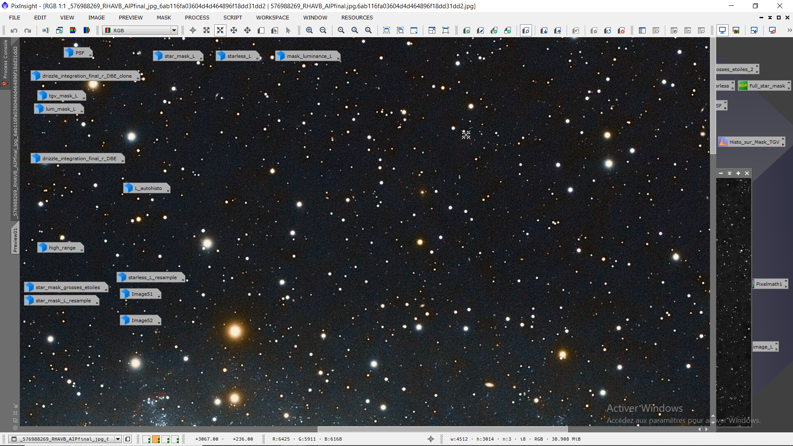Open the SCRIPT menu
The width and height of the screenshot is (793, 446).
pos(233,18)
